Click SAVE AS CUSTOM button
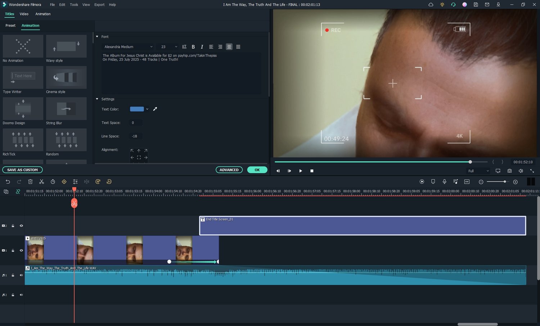The height and width of the screenshot is (326, 540). point(22,170)
